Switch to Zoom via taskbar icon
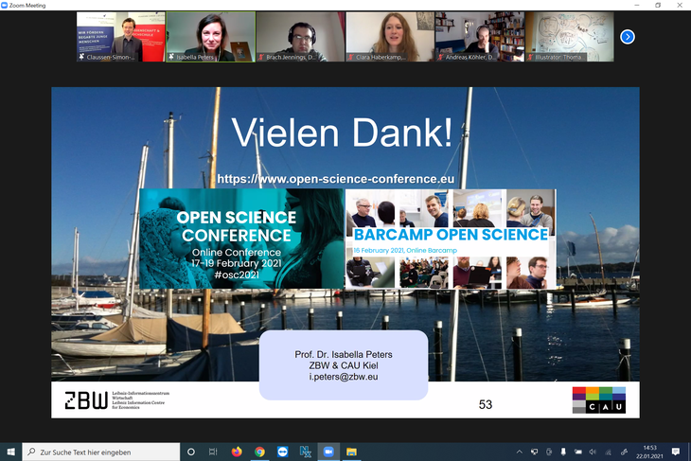 328,452
